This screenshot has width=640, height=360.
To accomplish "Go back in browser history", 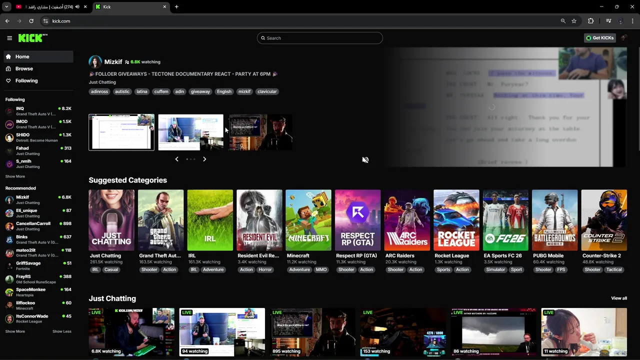I will coord(7,21).
